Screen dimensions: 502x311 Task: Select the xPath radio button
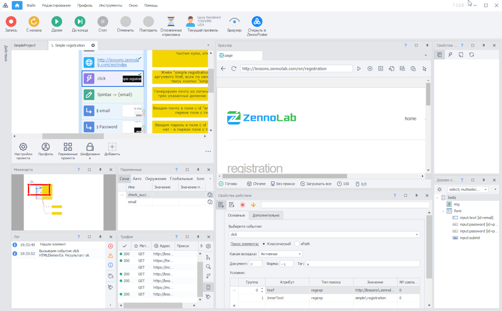[297, 244]
